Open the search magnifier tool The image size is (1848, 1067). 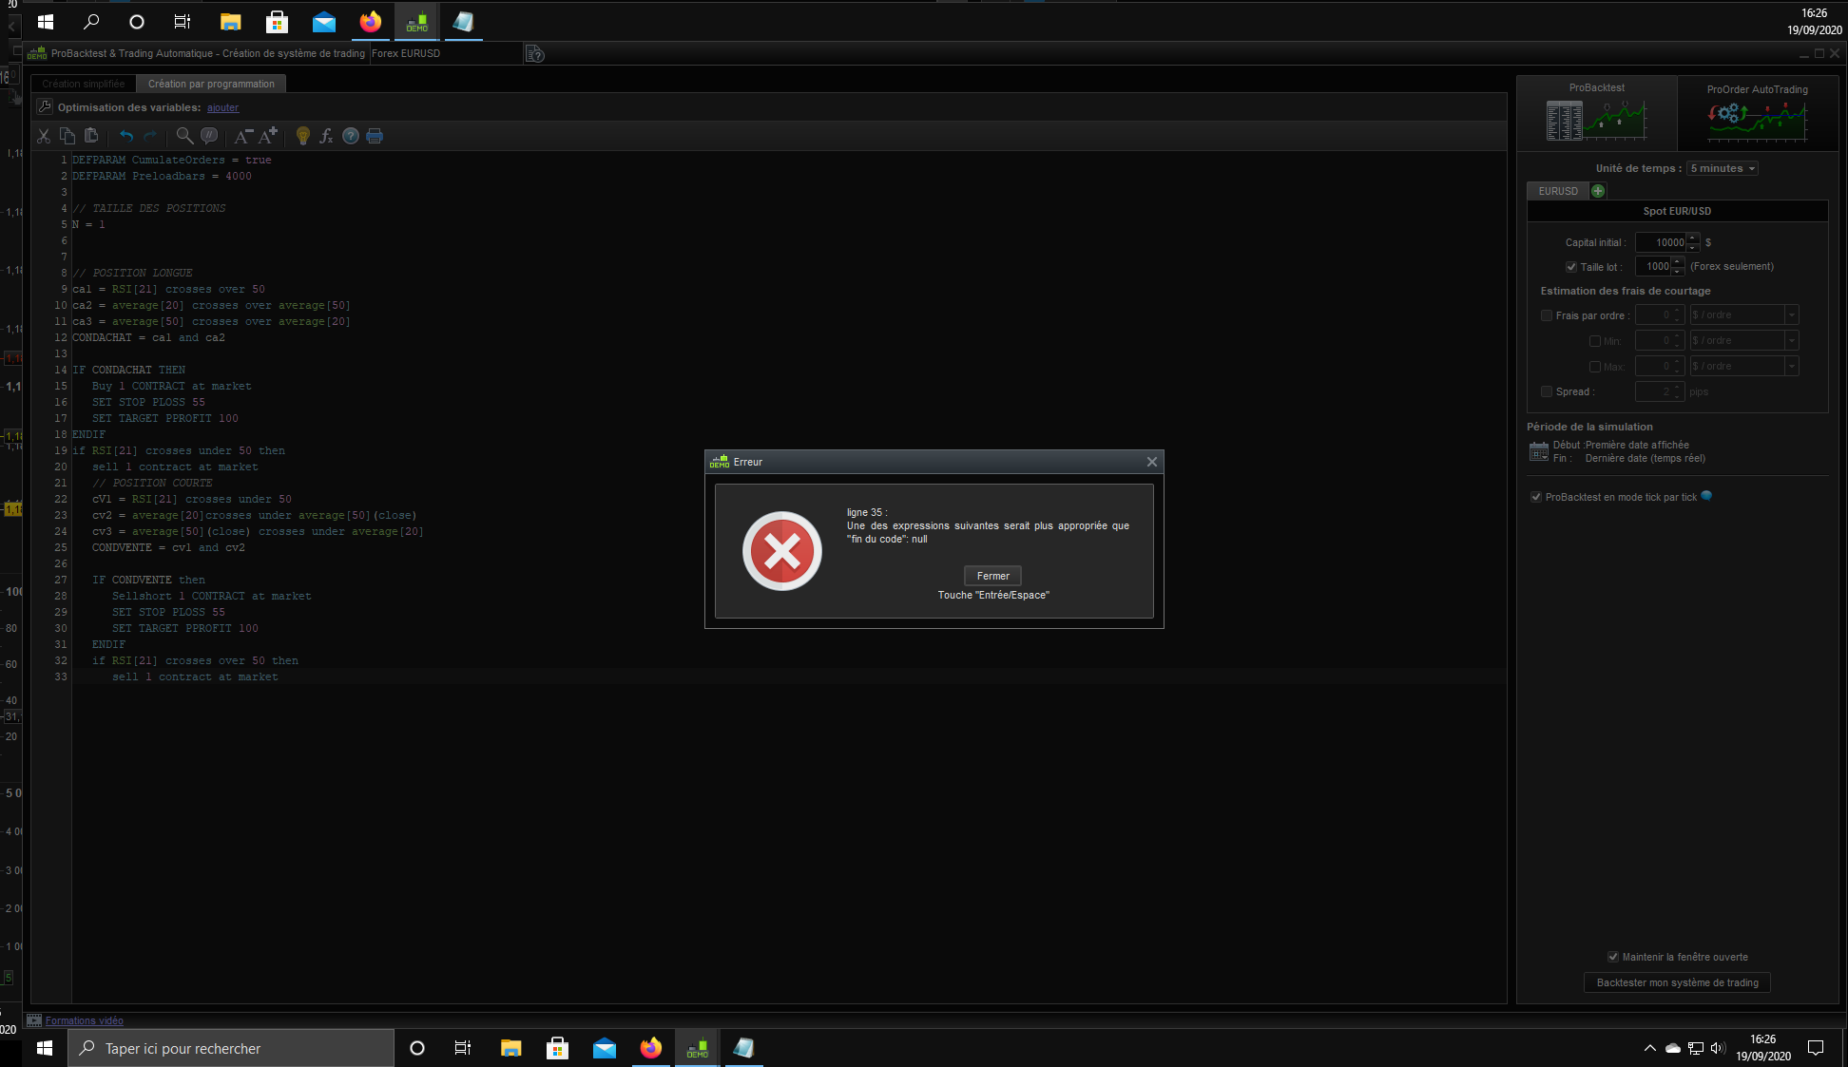point(184,136)
